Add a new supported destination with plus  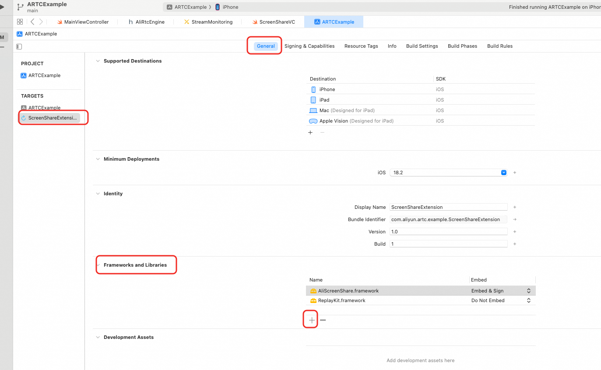pyautogui.click(x=310, y=132)
